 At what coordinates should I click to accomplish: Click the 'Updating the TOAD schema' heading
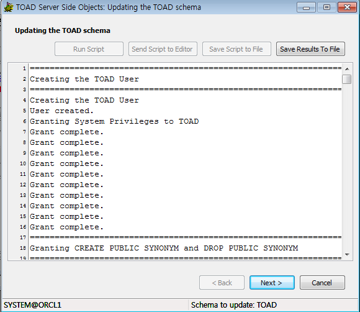click(63, 30)
